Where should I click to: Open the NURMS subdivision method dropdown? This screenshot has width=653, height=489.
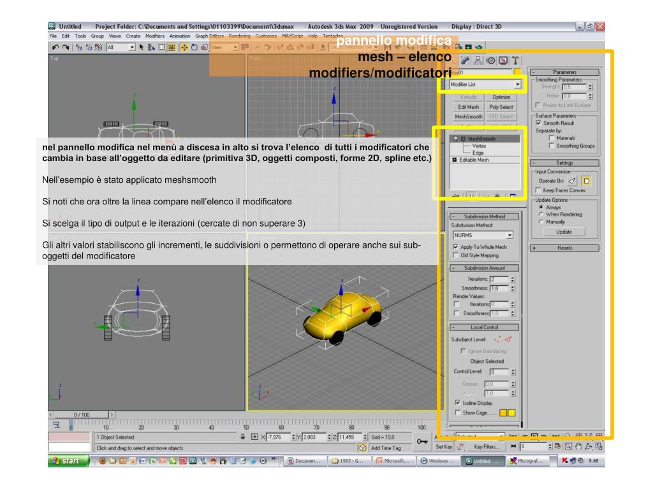coord(483,236)
